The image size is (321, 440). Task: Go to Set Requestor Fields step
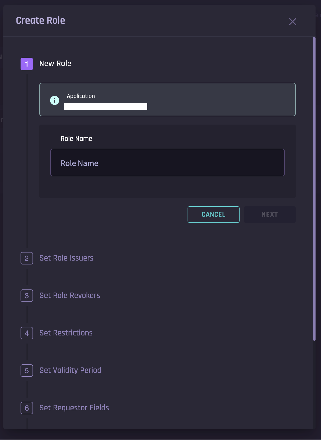pyautogui.click(x=74, y=408)
